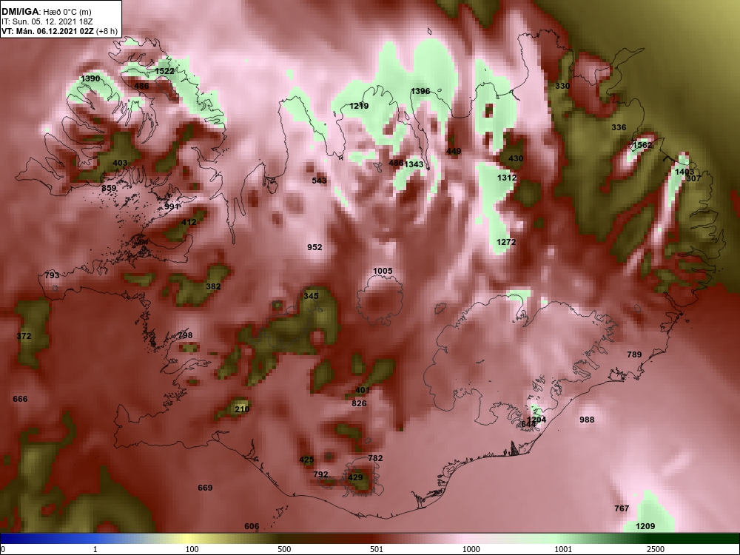Image resolution: width=740 pixels, height=555 pixels.
Task: Click the VT Mán. 06.12.2021 02Z line
Action: (59, 31)
